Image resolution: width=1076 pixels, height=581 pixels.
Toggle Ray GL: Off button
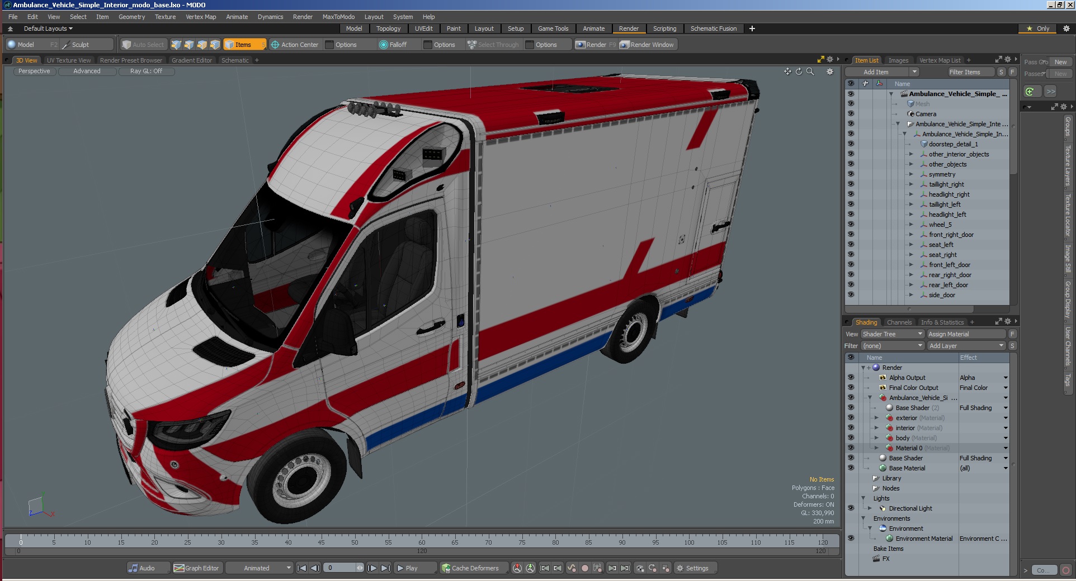click(x=146, y=72)
